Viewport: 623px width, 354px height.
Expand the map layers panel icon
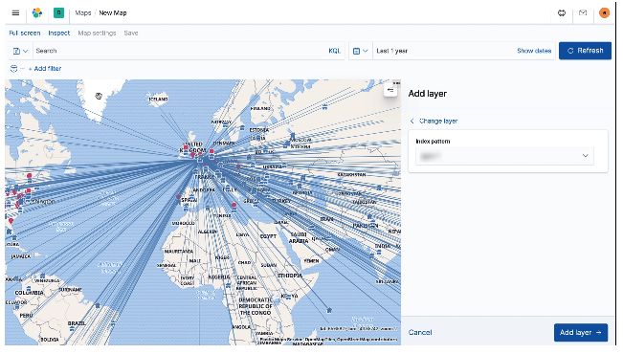pos(390,91)
